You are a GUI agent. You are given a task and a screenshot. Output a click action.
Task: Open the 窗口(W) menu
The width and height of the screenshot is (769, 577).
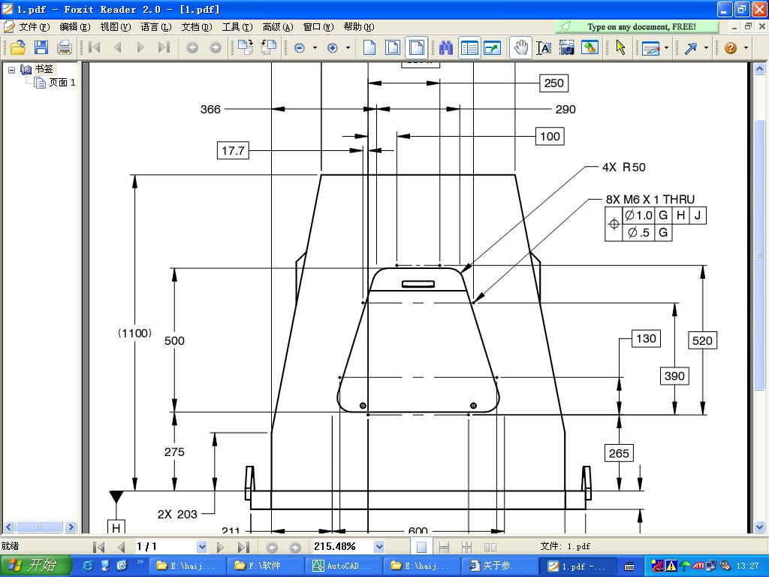(318, 27)
